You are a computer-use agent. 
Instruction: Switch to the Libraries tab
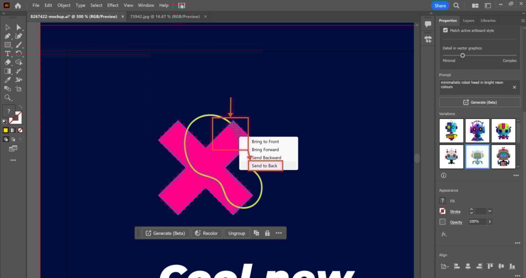click(x=488, y=21)
